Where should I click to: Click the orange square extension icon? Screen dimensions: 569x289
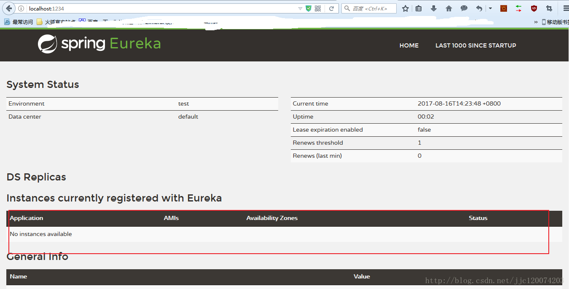[x=504, y=8]
